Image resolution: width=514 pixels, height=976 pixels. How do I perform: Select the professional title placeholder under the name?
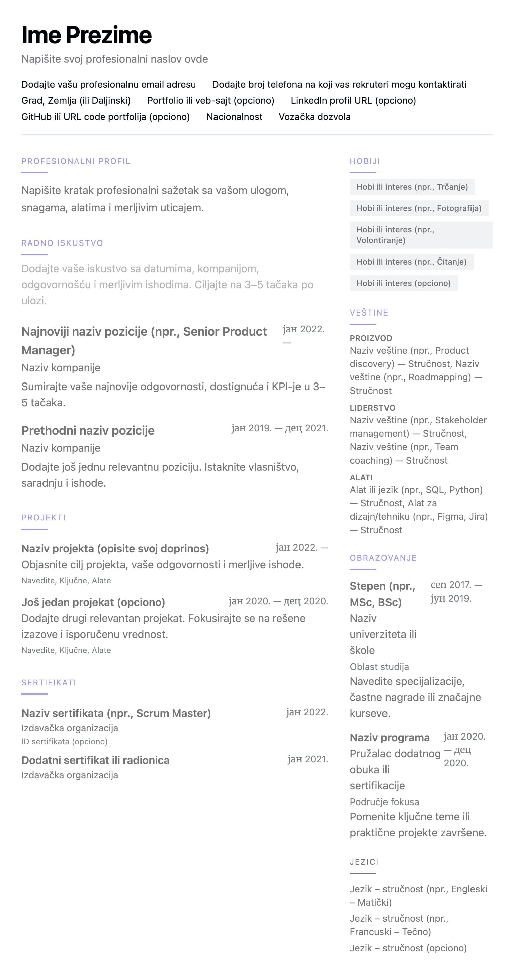coord(114,59)
